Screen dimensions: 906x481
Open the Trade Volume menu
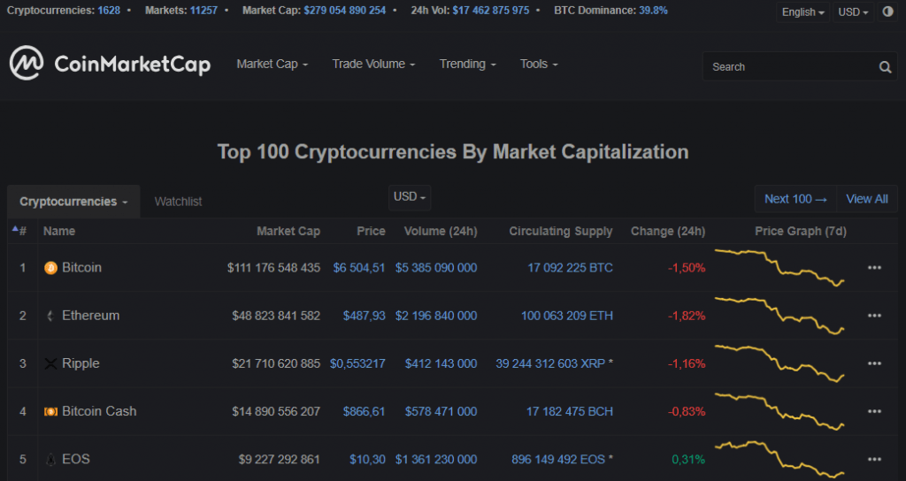tap(373, 64)
